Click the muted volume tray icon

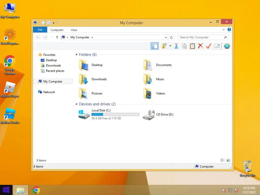[x=224, y=190]
